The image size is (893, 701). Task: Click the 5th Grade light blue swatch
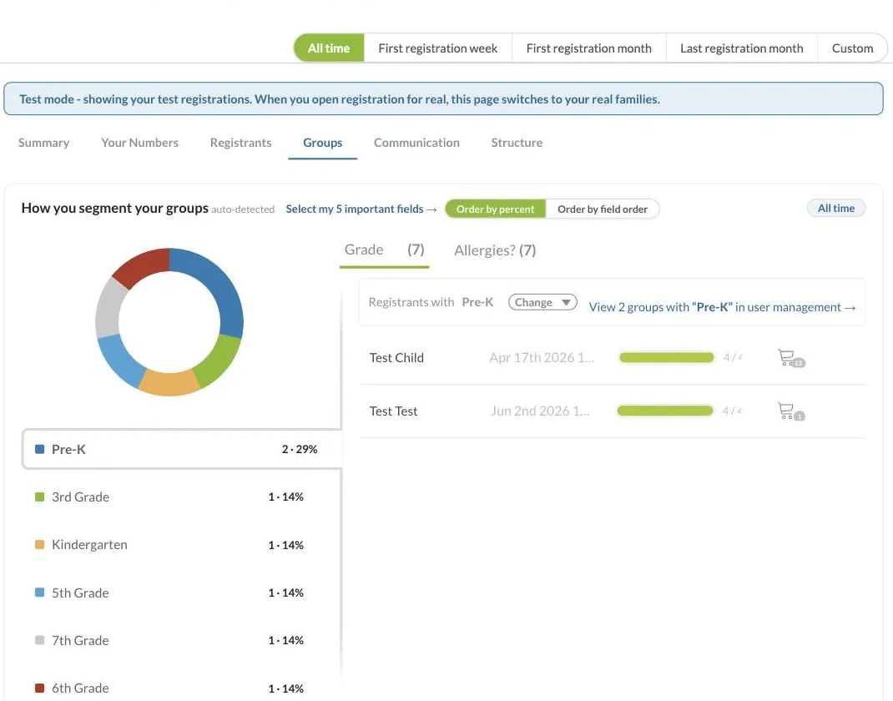click(x=40, y=593)
